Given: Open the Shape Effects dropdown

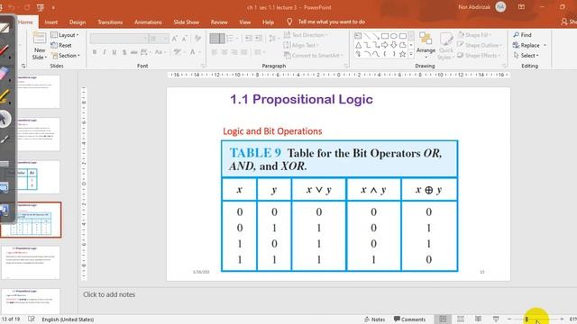Looking at the screenshot, I should coord(479,56).
